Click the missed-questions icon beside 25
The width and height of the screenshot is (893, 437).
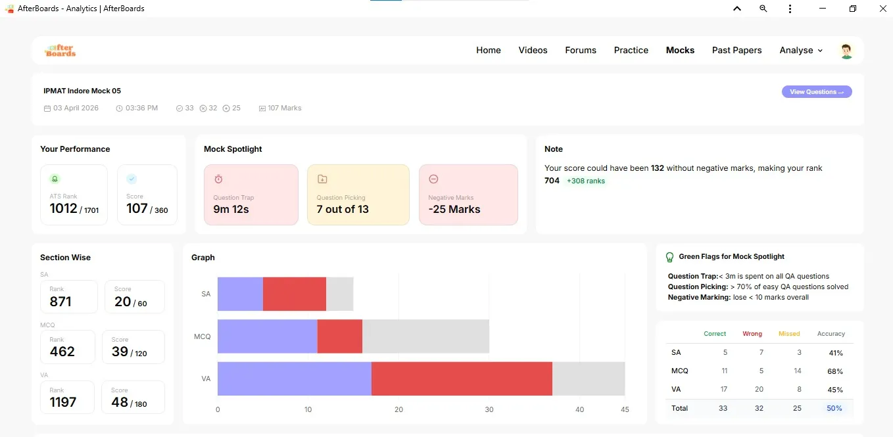226,108
